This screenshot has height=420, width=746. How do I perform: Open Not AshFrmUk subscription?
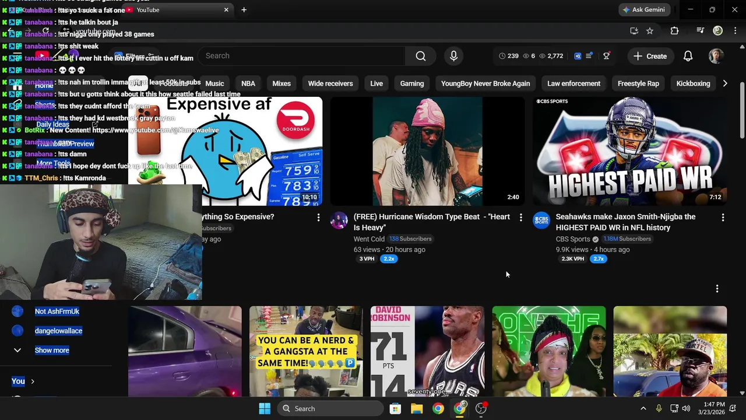(x=57, y=311)
